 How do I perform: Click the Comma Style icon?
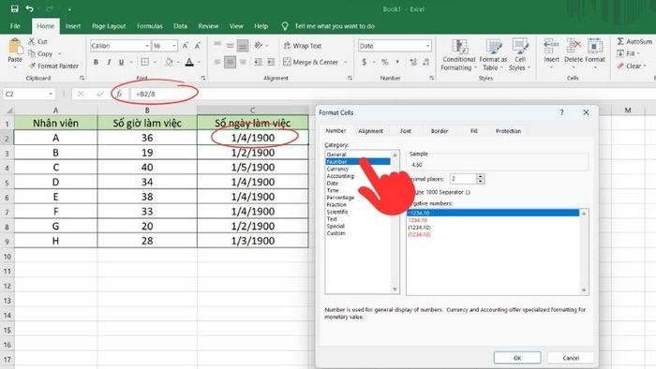click(x=397, y=62)
